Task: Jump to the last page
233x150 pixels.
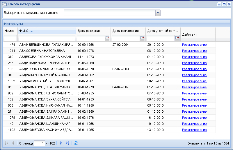Action: click(x=67, y=143)
